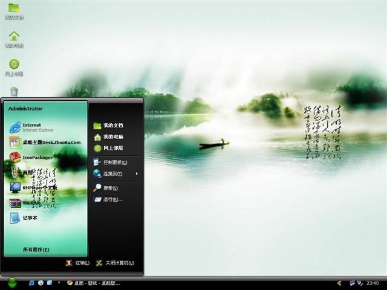
Task: Click the Administrator user name
Action: 25,109
